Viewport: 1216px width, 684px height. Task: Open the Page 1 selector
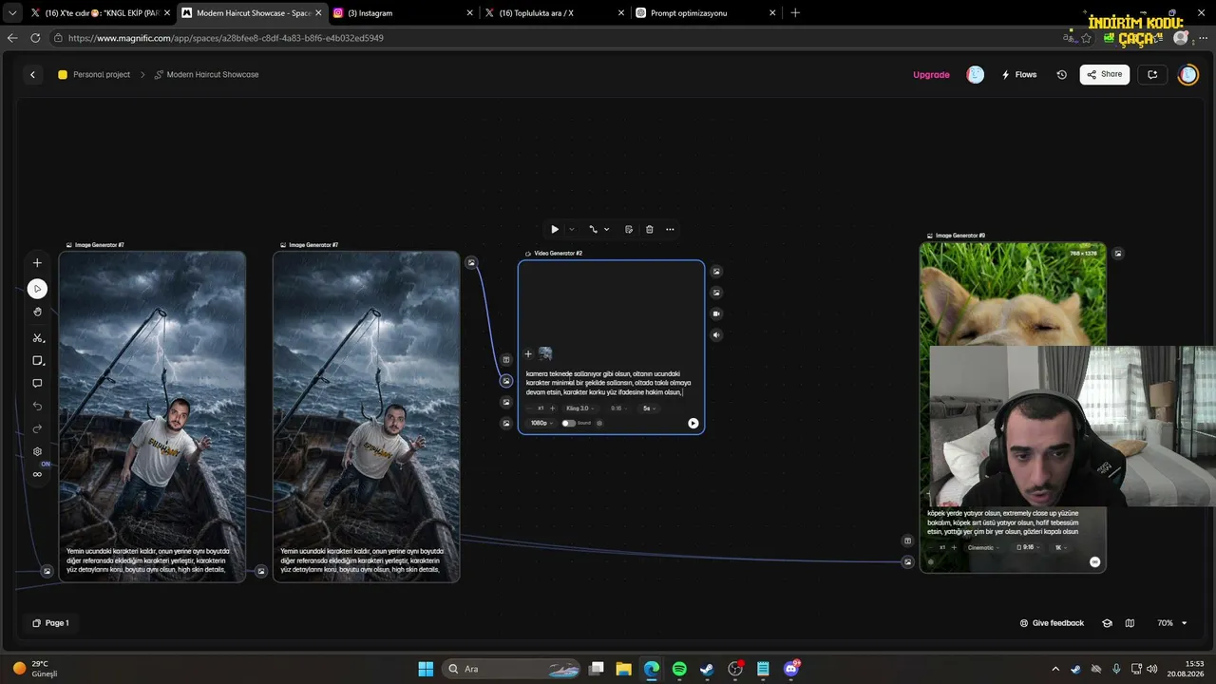[50, 623]
